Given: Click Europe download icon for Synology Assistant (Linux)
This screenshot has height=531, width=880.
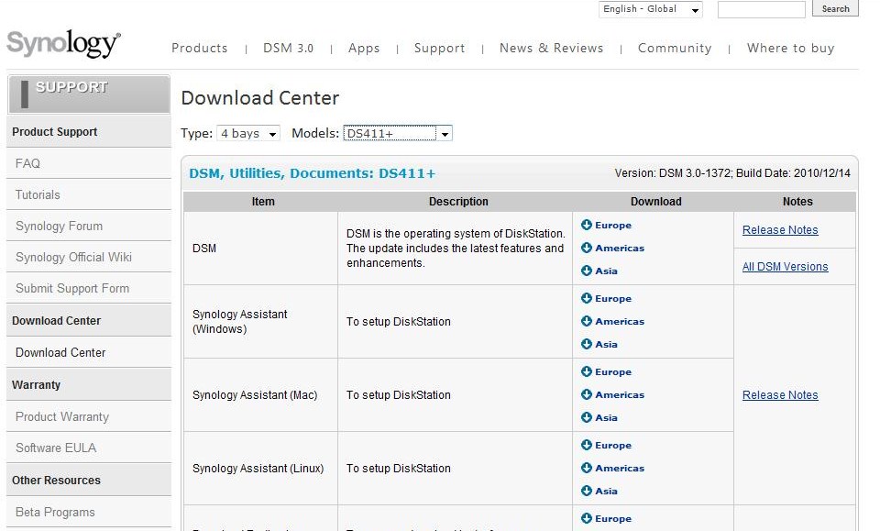Looking at the screenshot, I should click(x=587, y=445).
